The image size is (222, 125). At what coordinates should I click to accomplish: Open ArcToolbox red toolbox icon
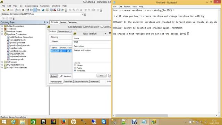click(55, 10)
